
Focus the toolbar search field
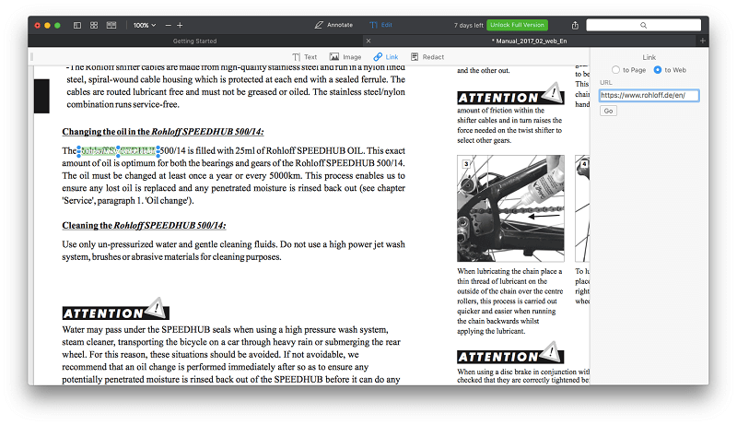[x=643, y=26]
